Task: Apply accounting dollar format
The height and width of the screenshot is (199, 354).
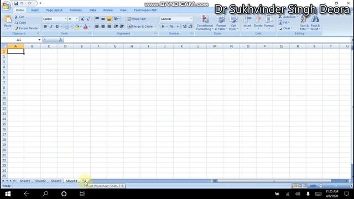Action: click(x=163, y=27)
